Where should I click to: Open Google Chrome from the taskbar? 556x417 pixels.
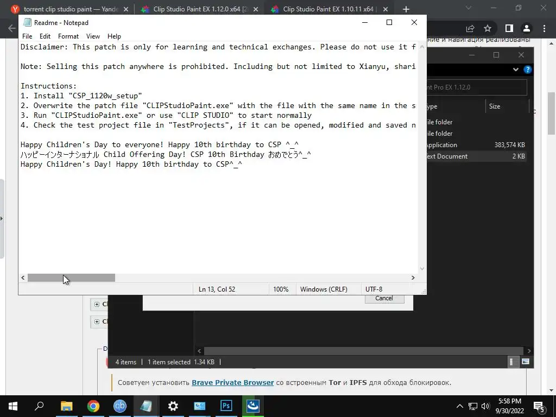coord(93,406)
